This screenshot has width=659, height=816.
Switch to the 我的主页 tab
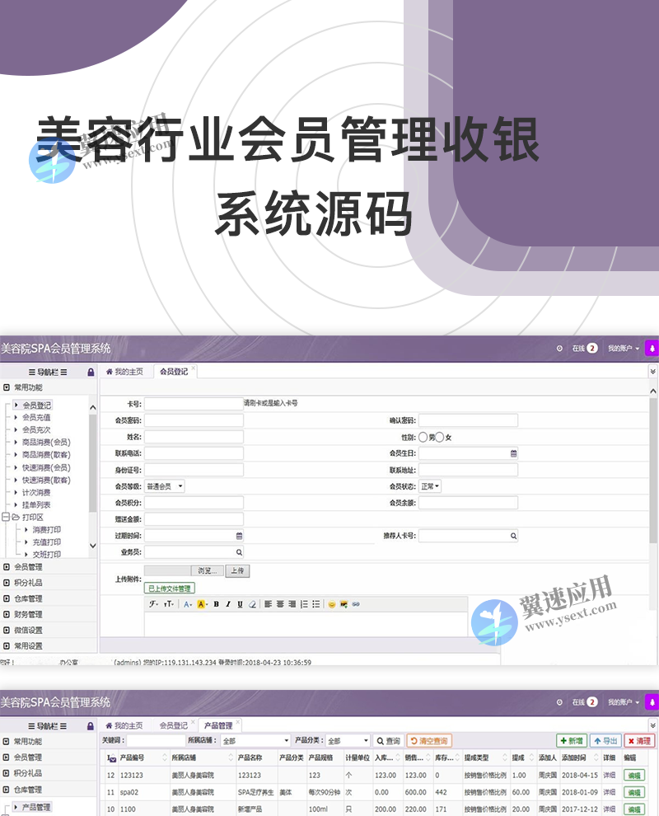coord(125,371)
